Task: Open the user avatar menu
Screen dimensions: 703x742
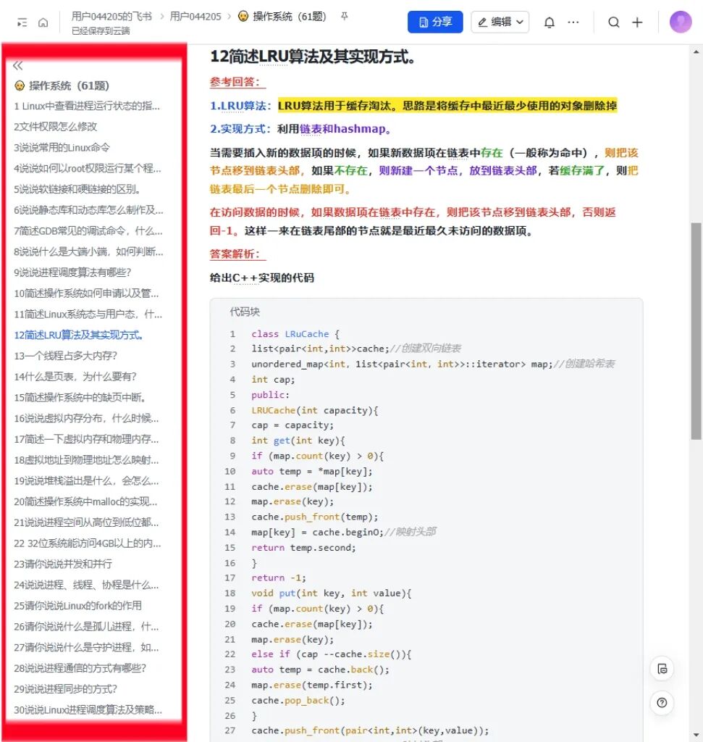Action: [681, 22]
